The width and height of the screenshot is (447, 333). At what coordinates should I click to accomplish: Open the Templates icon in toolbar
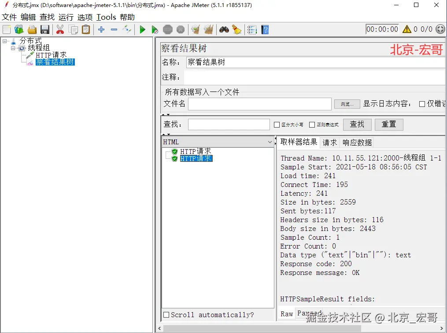[x=19, y=29]
